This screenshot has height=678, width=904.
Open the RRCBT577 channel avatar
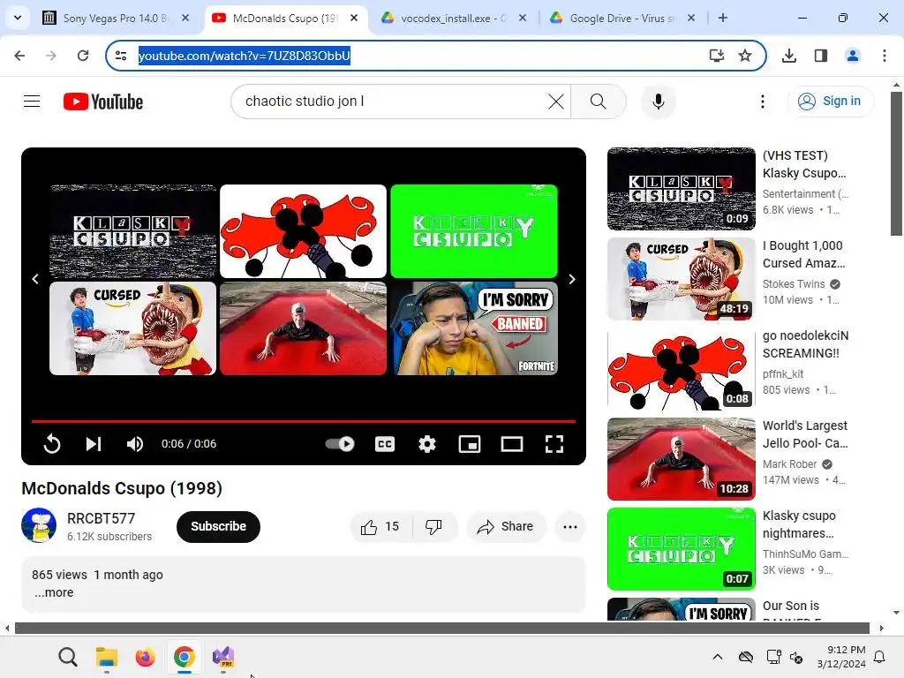[x=39, y=525]
